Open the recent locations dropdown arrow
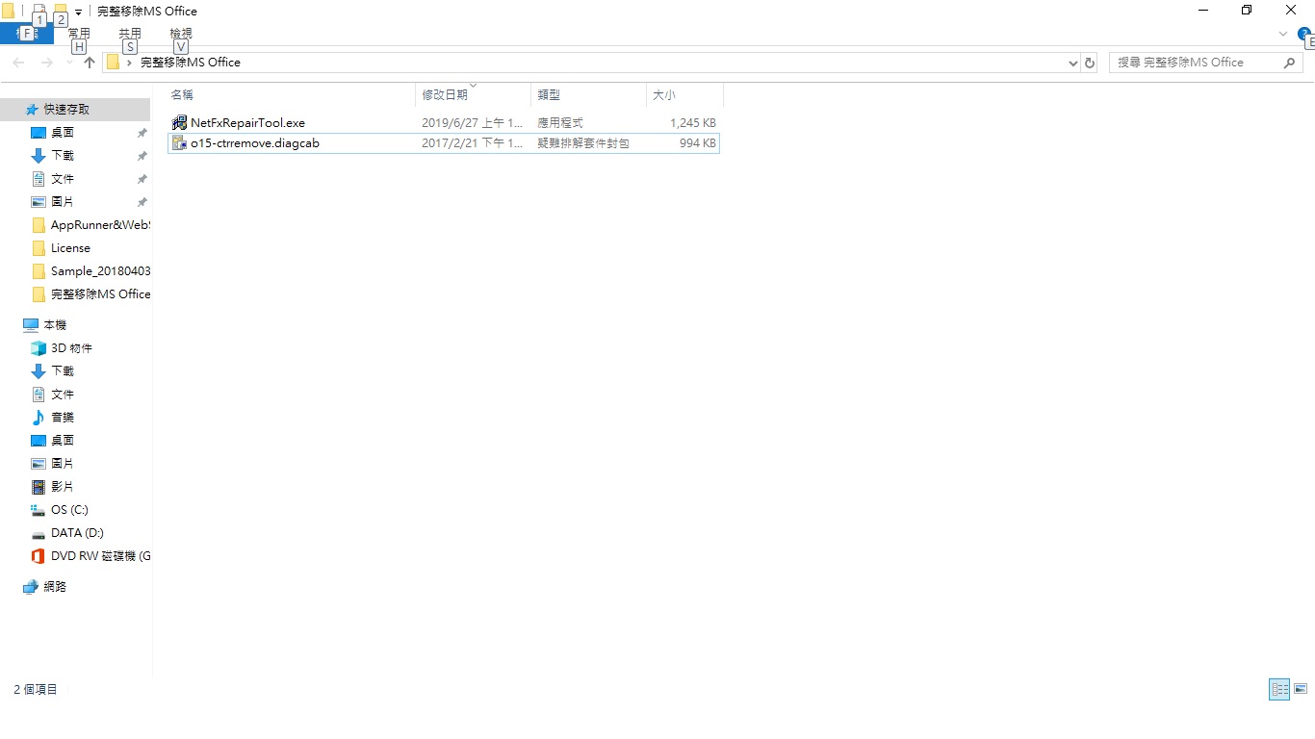 (69, 63)
